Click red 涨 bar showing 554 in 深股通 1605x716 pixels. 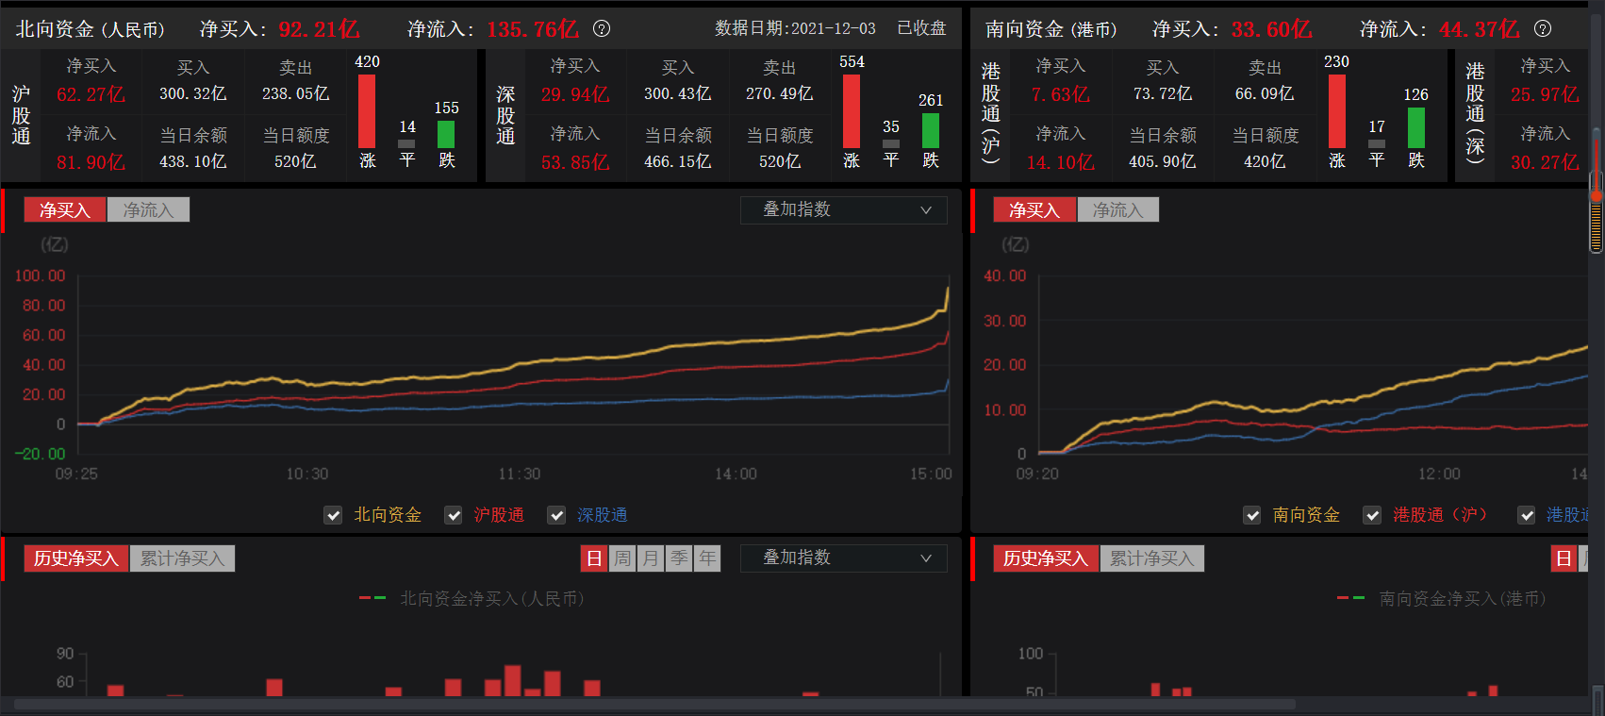(851, 110)
